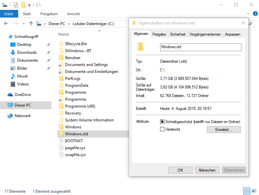This screenshot has width=259, height=195.
Task: Switch to the Freigeben ribbon tab
Action: pyautogui.click(x=49, y=14)
